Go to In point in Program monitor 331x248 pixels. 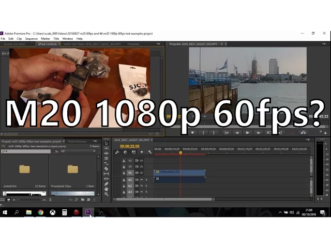[x=227, y=133]
